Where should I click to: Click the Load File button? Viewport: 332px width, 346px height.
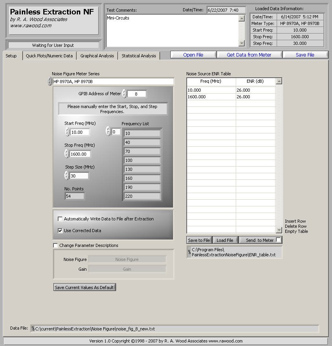click(x=225, y=240)
